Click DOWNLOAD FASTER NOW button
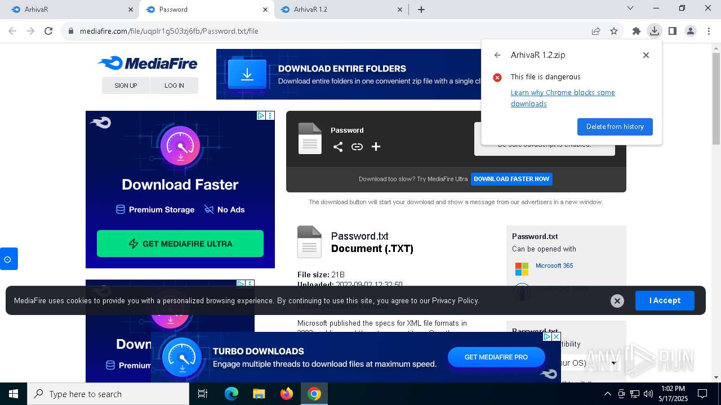This screenshot has width=721, height=405. tap(511, 179)
